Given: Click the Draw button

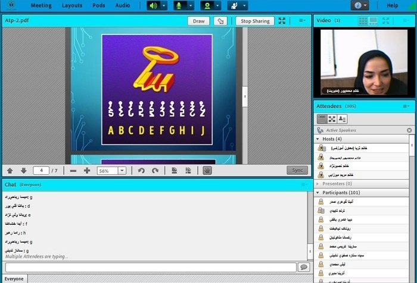Looking at the screenshot, I should [198, 21].
